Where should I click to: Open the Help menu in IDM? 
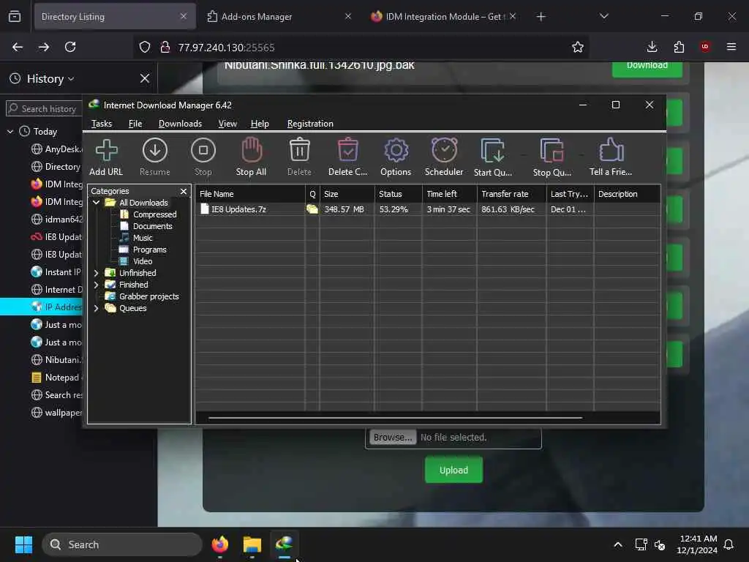[x=260, y=124]
